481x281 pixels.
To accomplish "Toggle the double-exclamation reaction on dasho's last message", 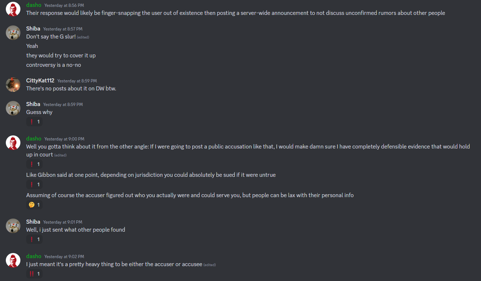I will point(35,274).
